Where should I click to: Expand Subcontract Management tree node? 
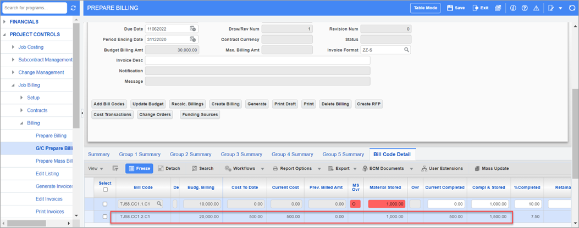[x=13, y=60]
